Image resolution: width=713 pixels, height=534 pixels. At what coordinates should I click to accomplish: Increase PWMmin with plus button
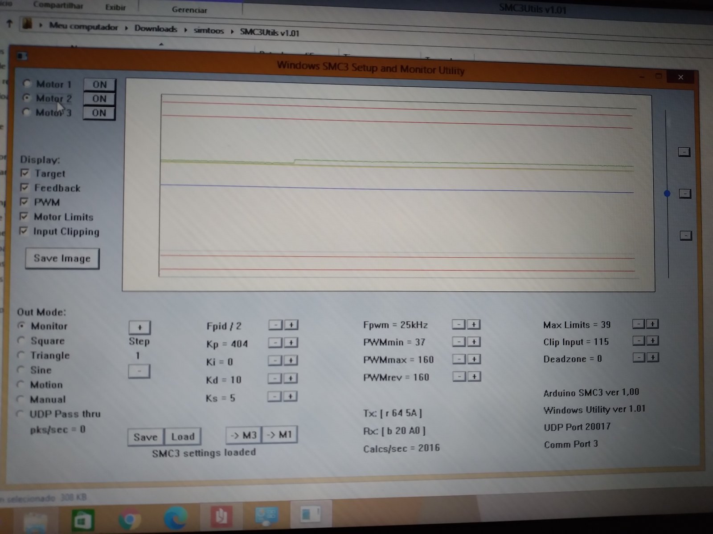coord(474,342)
